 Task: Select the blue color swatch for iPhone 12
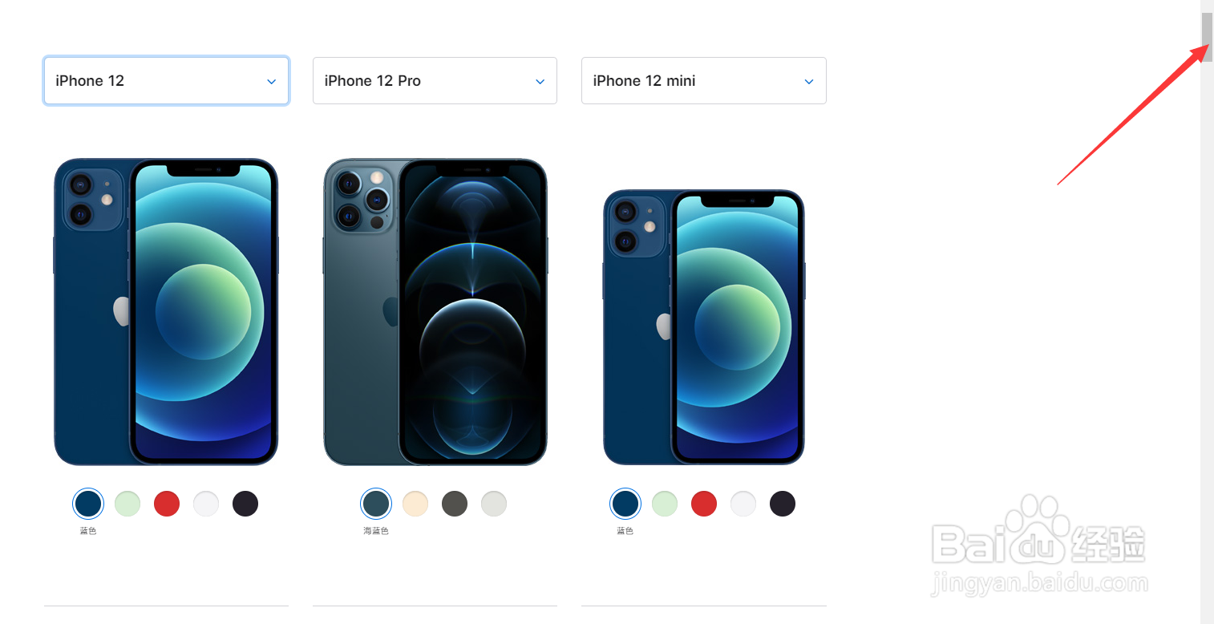click(x=88, y=504)
